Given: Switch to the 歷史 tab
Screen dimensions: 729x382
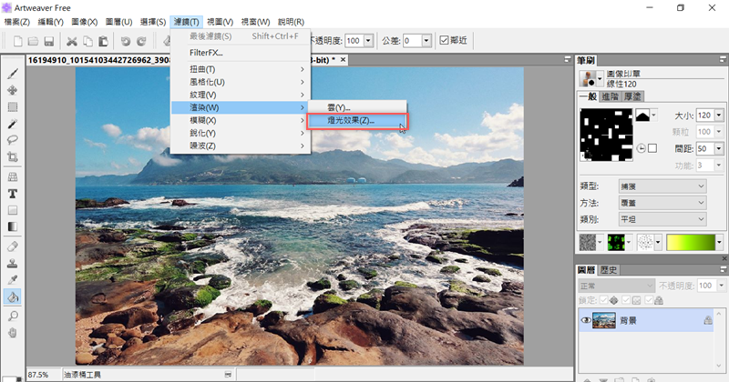Looking at the screenshot, I should tap(609, 270).
